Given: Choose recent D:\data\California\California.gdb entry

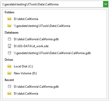Looking at the screenshot, I should point(36,87).
